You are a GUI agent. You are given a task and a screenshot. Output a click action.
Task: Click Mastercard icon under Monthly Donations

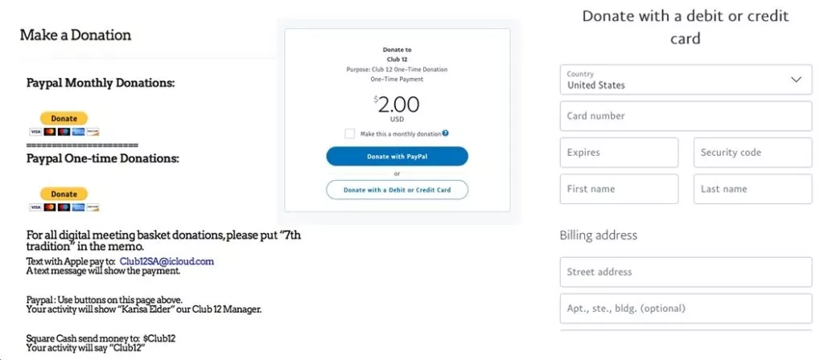click(50, 132)
